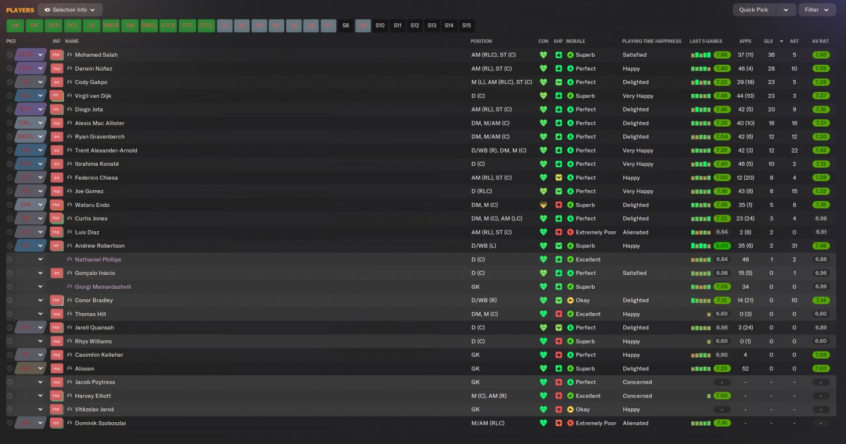846x444 pixels.
Task: Click the Hol info badge for Alisson
Action: pyautogui.click(x=57, y=369)
